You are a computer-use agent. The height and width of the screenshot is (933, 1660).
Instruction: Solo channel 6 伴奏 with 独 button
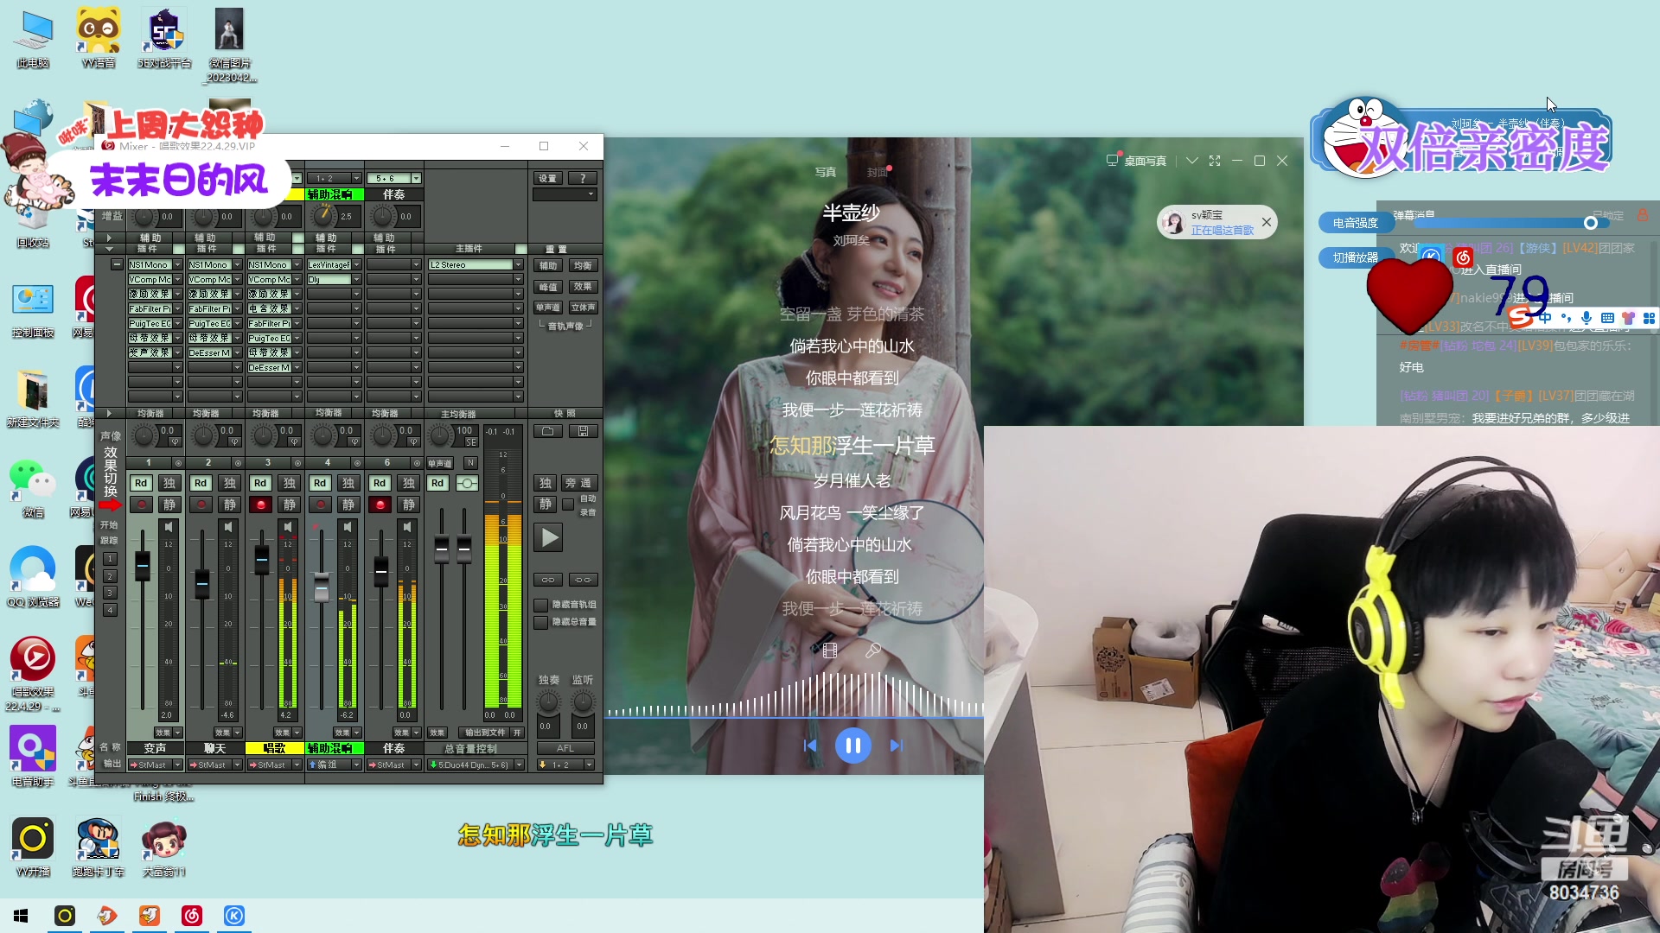(x=409, y=483)
